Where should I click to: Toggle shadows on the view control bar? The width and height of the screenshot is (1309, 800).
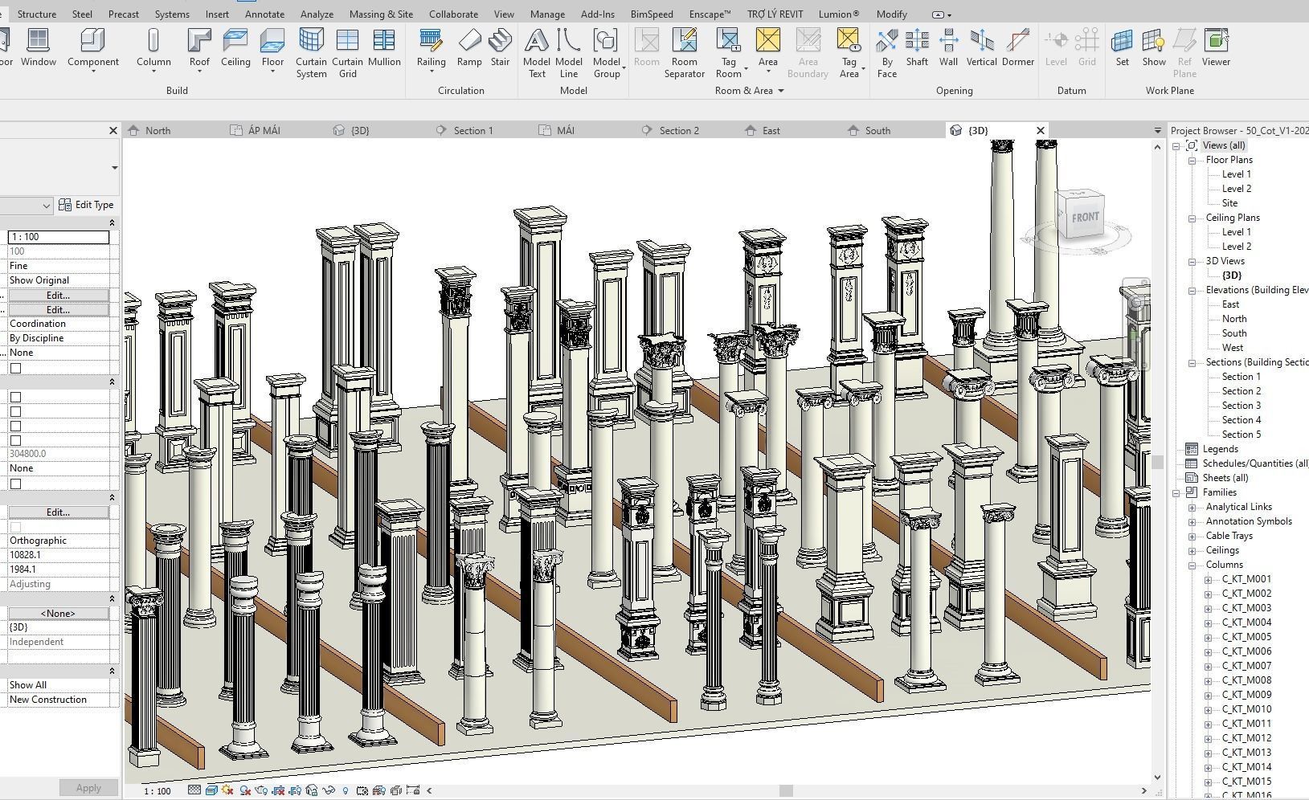tap(247, 790)
